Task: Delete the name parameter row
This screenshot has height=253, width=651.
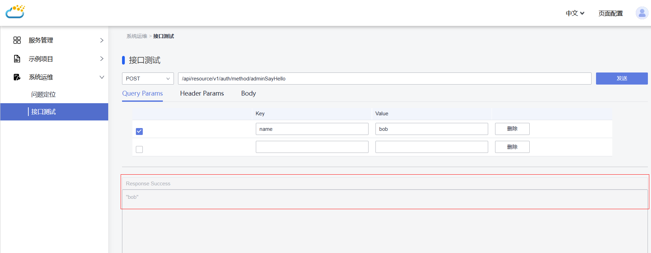Action: click(512, 129)
